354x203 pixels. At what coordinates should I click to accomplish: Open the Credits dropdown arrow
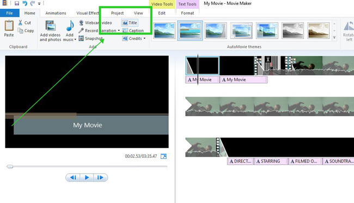tap(144, 39)
